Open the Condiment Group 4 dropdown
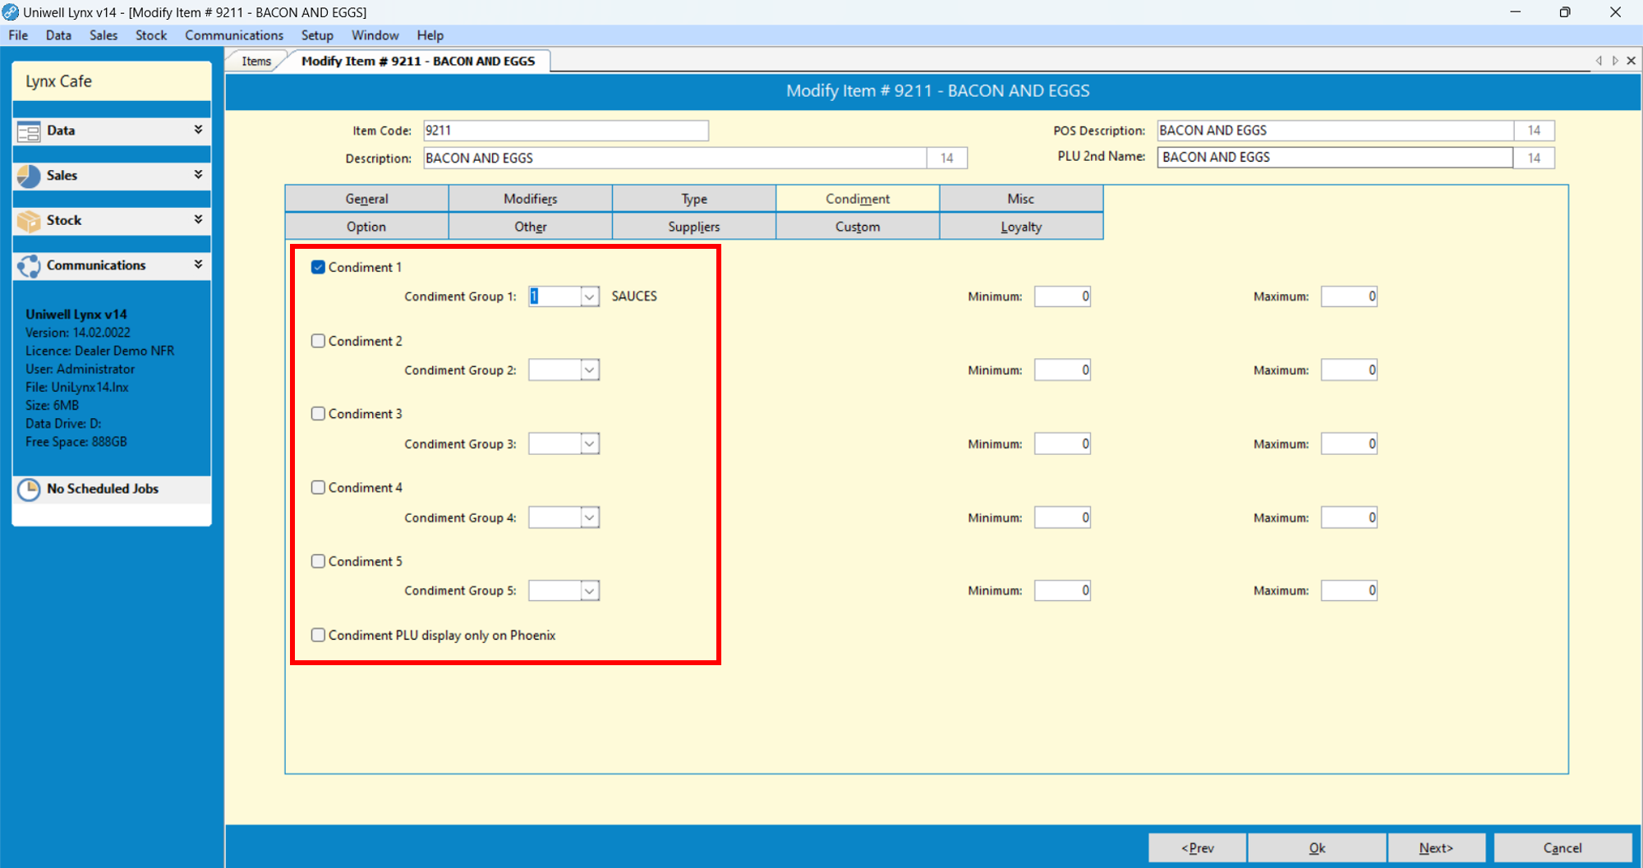This screenshot has width=1643, height=868. pyautogui.click(x=590, y=517)
